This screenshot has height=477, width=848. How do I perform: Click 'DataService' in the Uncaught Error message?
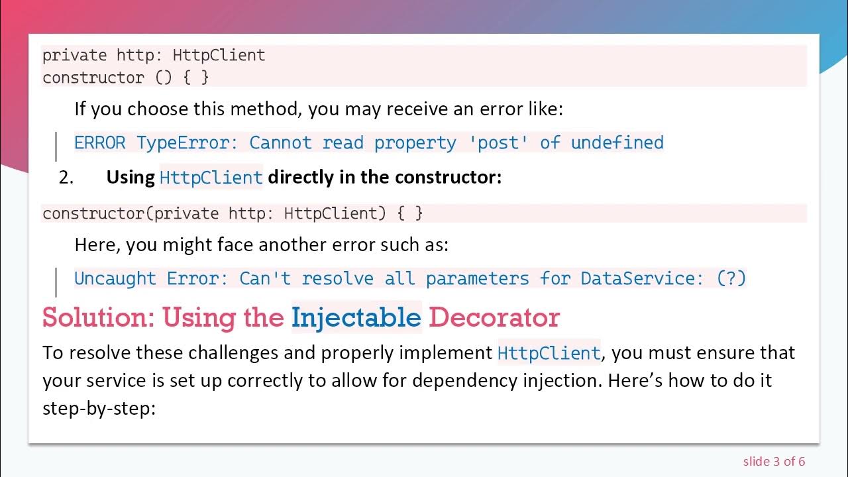click(x=641, y=279)
